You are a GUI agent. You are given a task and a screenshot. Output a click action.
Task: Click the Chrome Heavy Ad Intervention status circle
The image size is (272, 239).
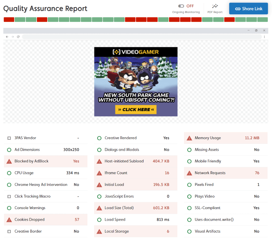pyautogui.click(x=9, y=185)
